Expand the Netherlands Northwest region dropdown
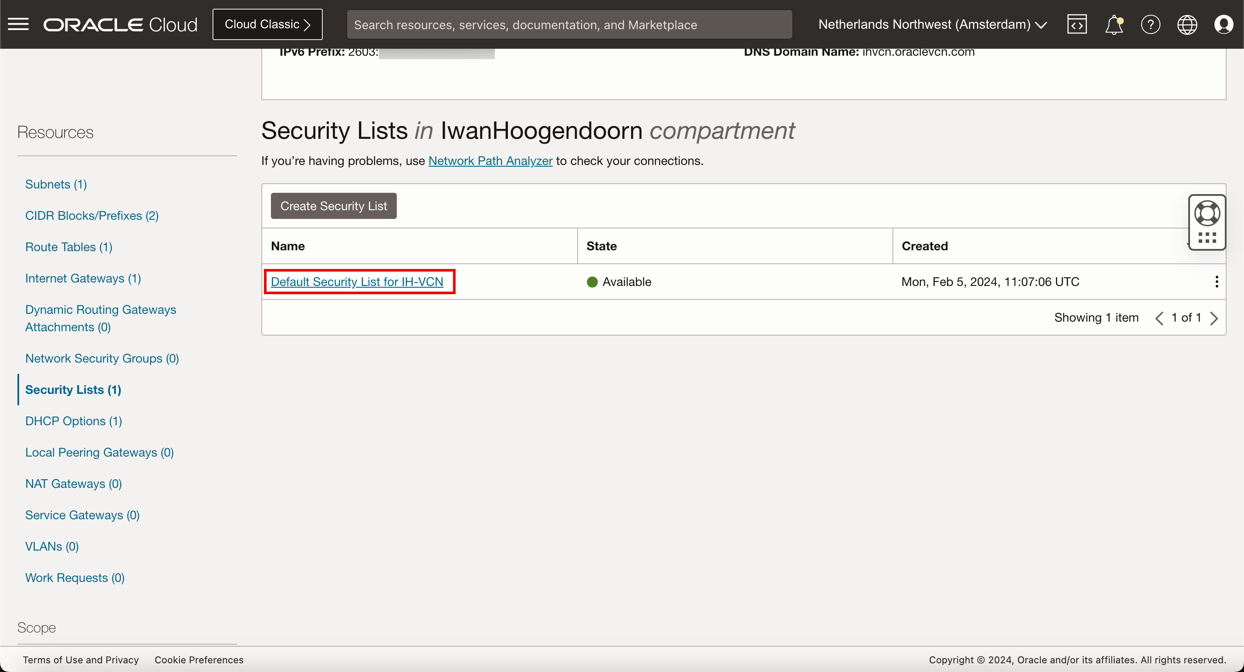 point(932,24)
